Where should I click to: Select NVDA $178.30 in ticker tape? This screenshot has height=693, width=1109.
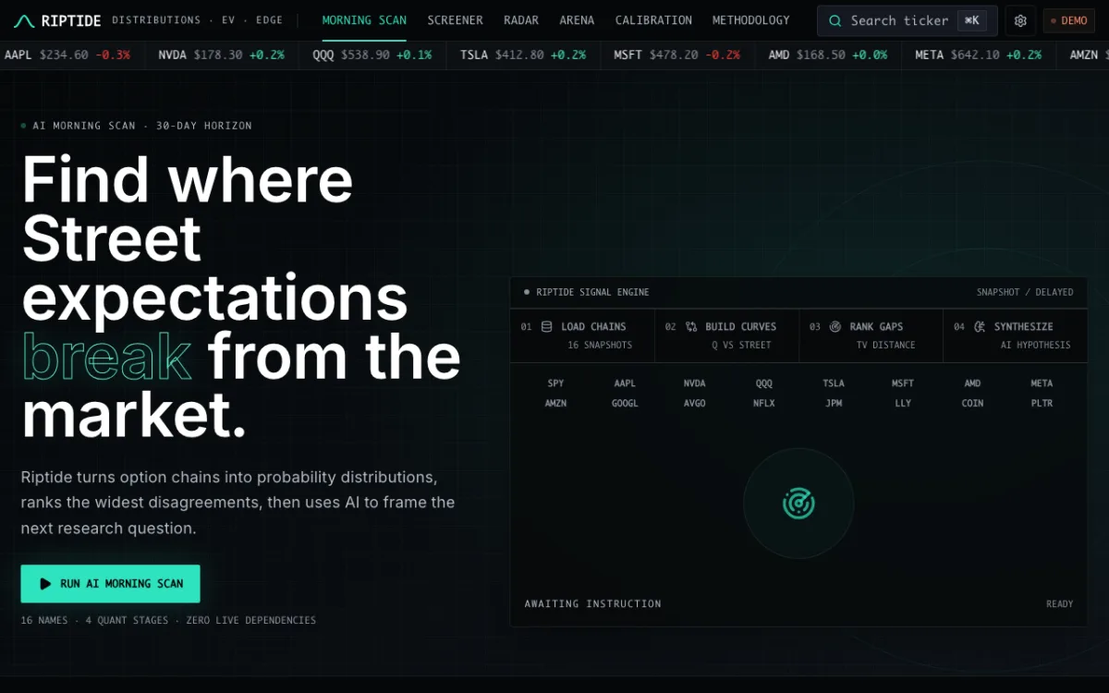coord(221,55)
